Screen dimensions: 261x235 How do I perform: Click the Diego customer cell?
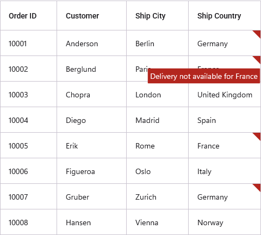click(91, 120)
